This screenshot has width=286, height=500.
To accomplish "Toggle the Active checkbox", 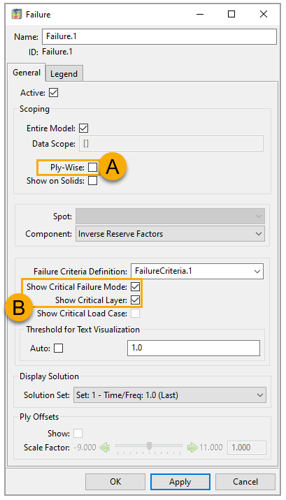I will (54, 93).
